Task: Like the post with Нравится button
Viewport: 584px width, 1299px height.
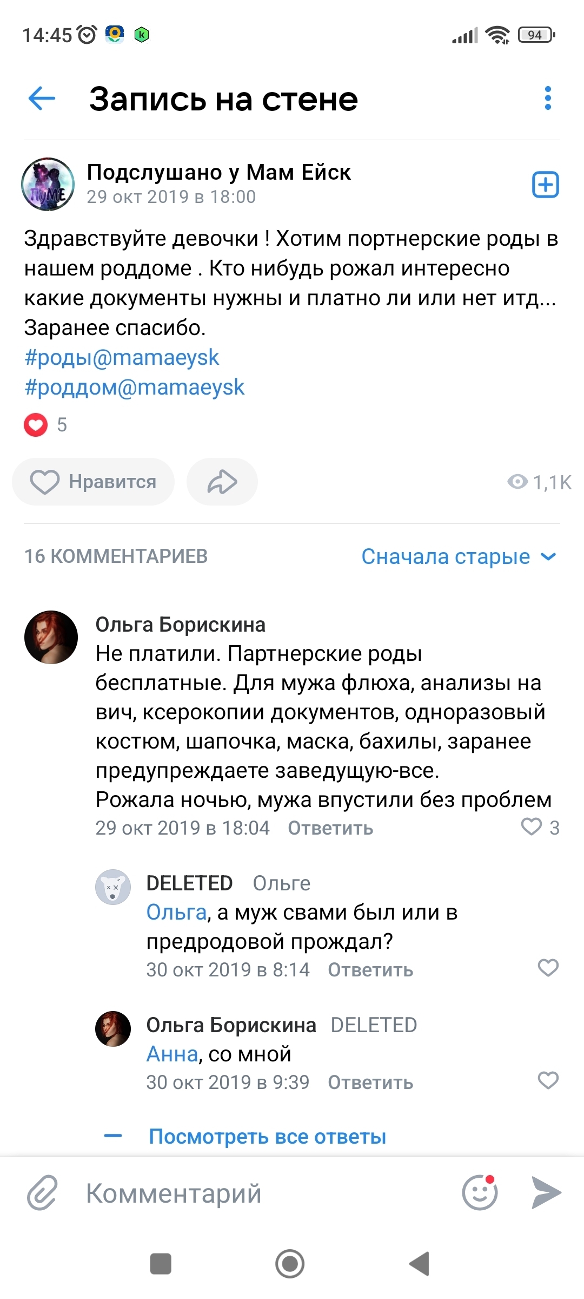Action: (x=93, y=482)
